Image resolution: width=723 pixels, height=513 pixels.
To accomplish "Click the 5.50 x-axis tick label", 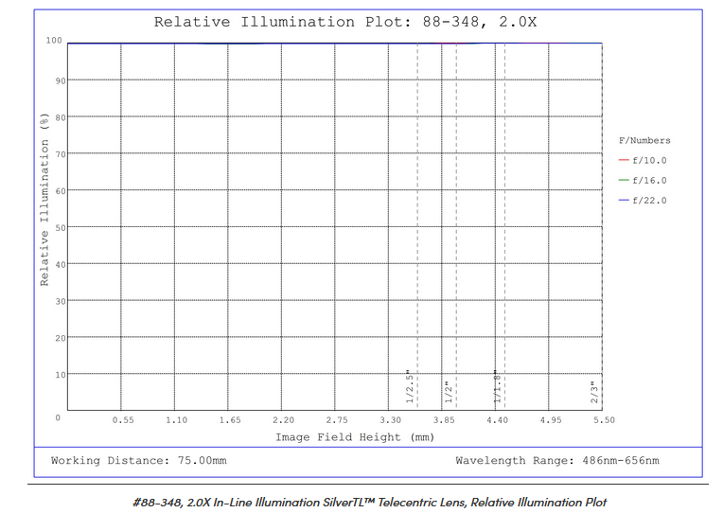I will [603, 420].
